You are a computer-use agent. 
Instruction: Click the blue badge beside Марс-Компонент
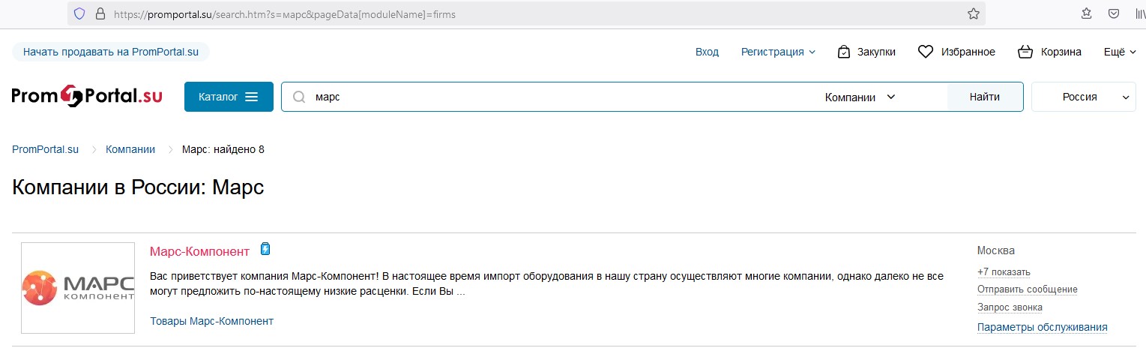265,250
